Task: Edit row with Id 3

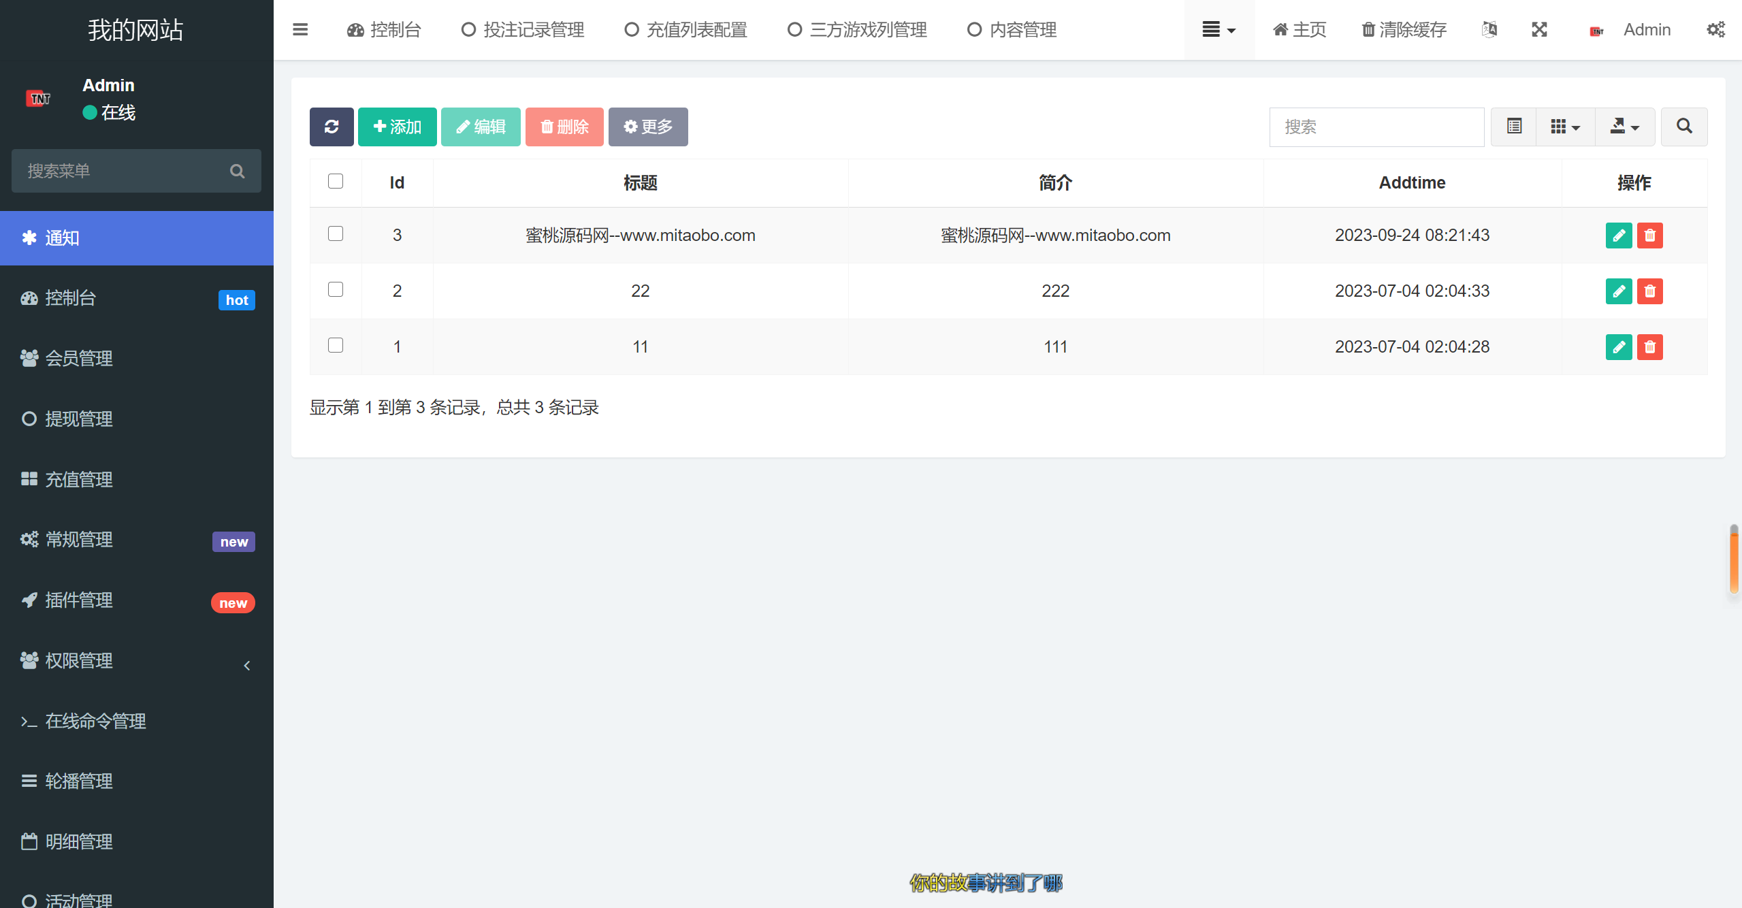Action: 1619,236
